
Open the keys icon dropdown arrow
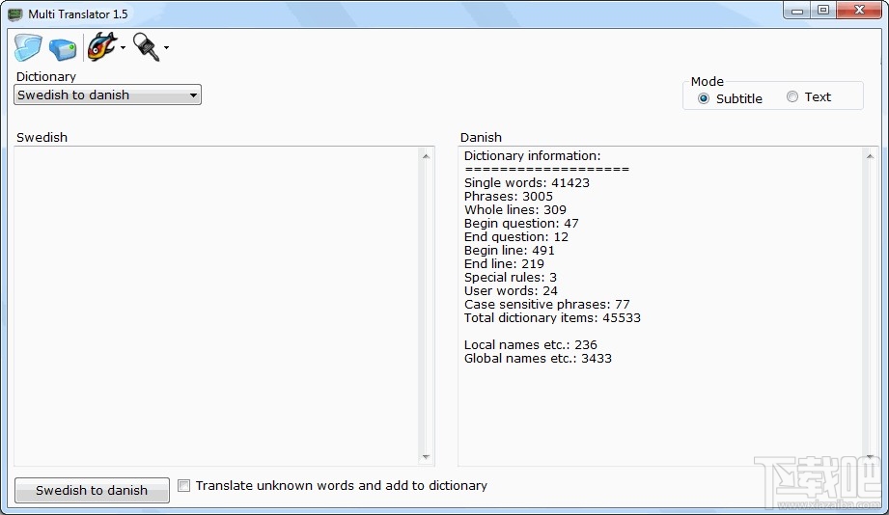point(166,48)
